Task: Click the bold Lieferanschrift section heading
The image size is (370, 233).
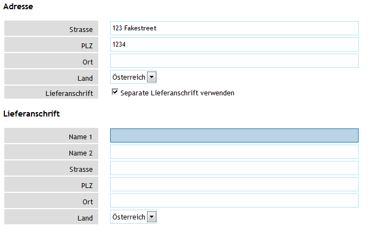Action: click(x=31, y=114)
